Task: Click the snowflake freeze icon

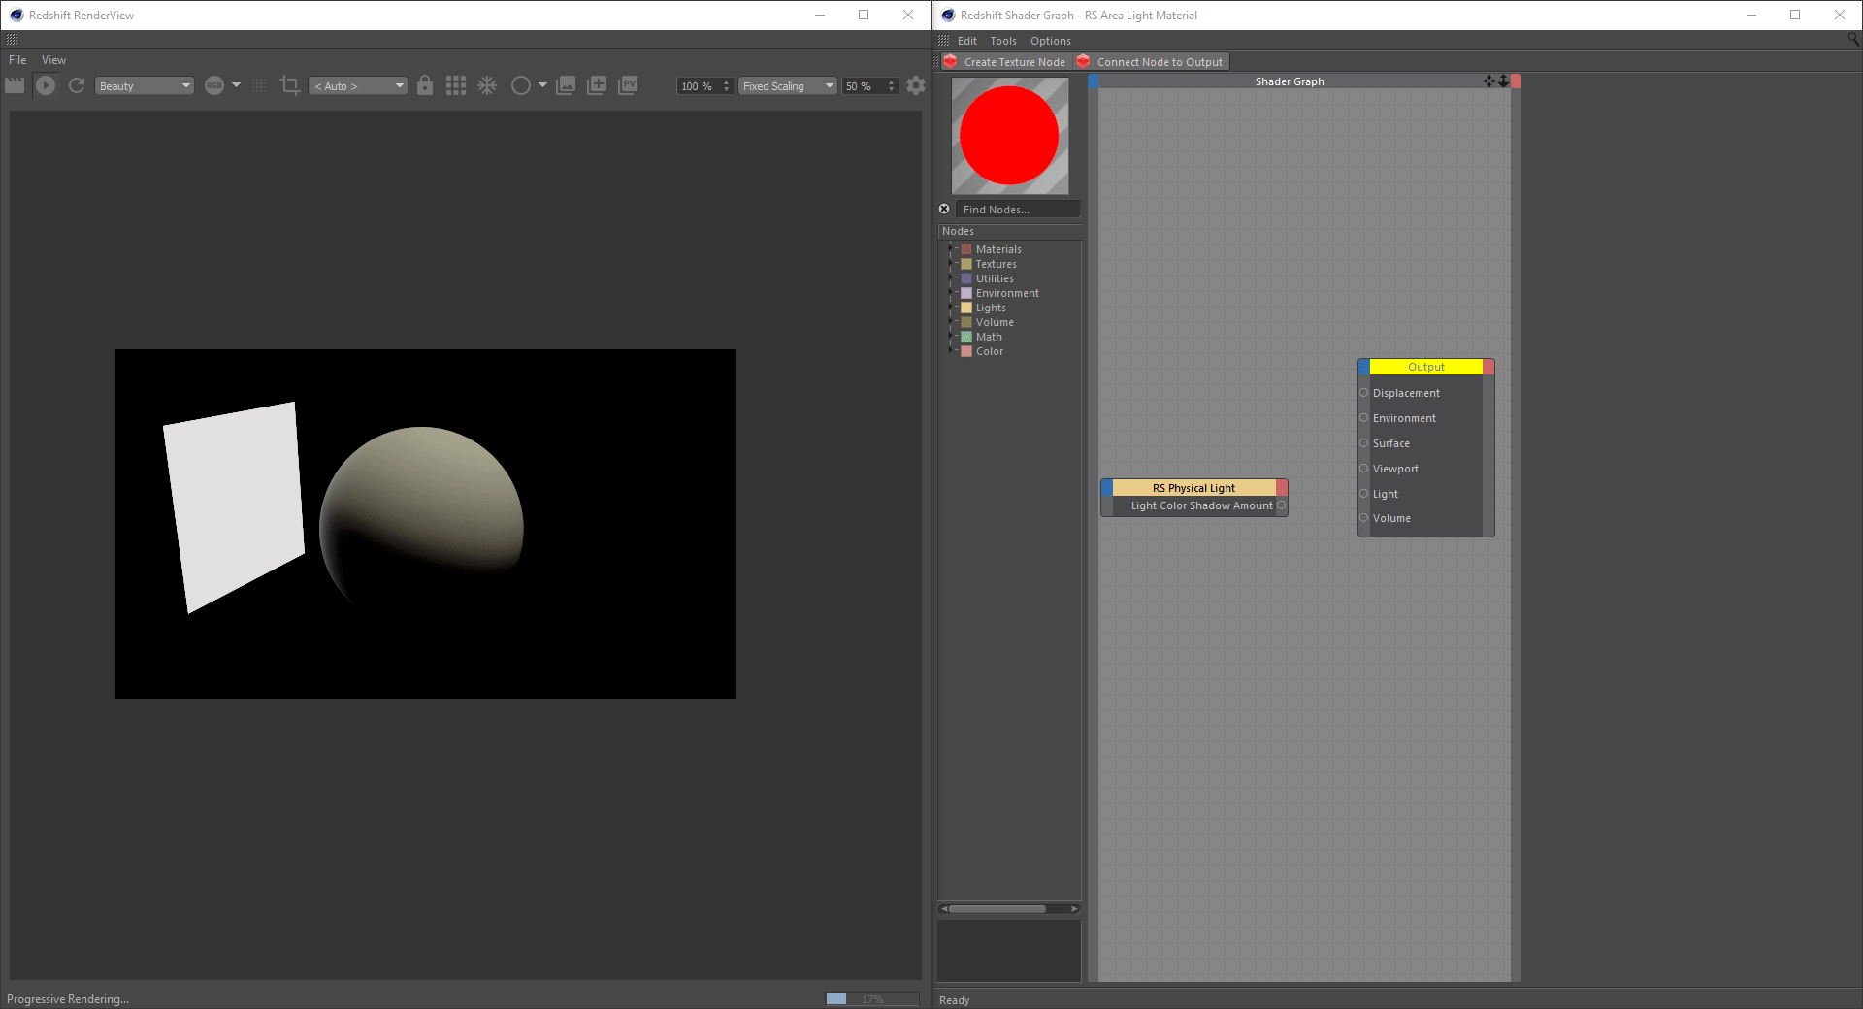Action: tap(487, 85)
